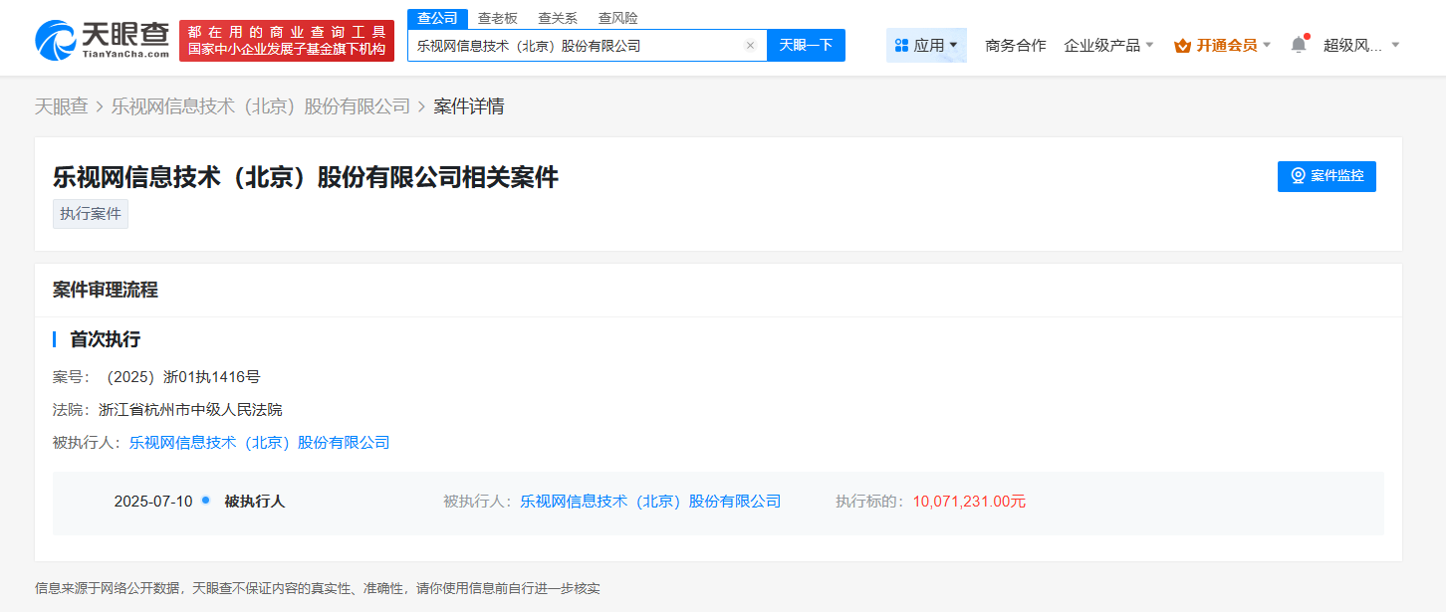Open 乐视网 company breadcrumb link

(261, 106)
